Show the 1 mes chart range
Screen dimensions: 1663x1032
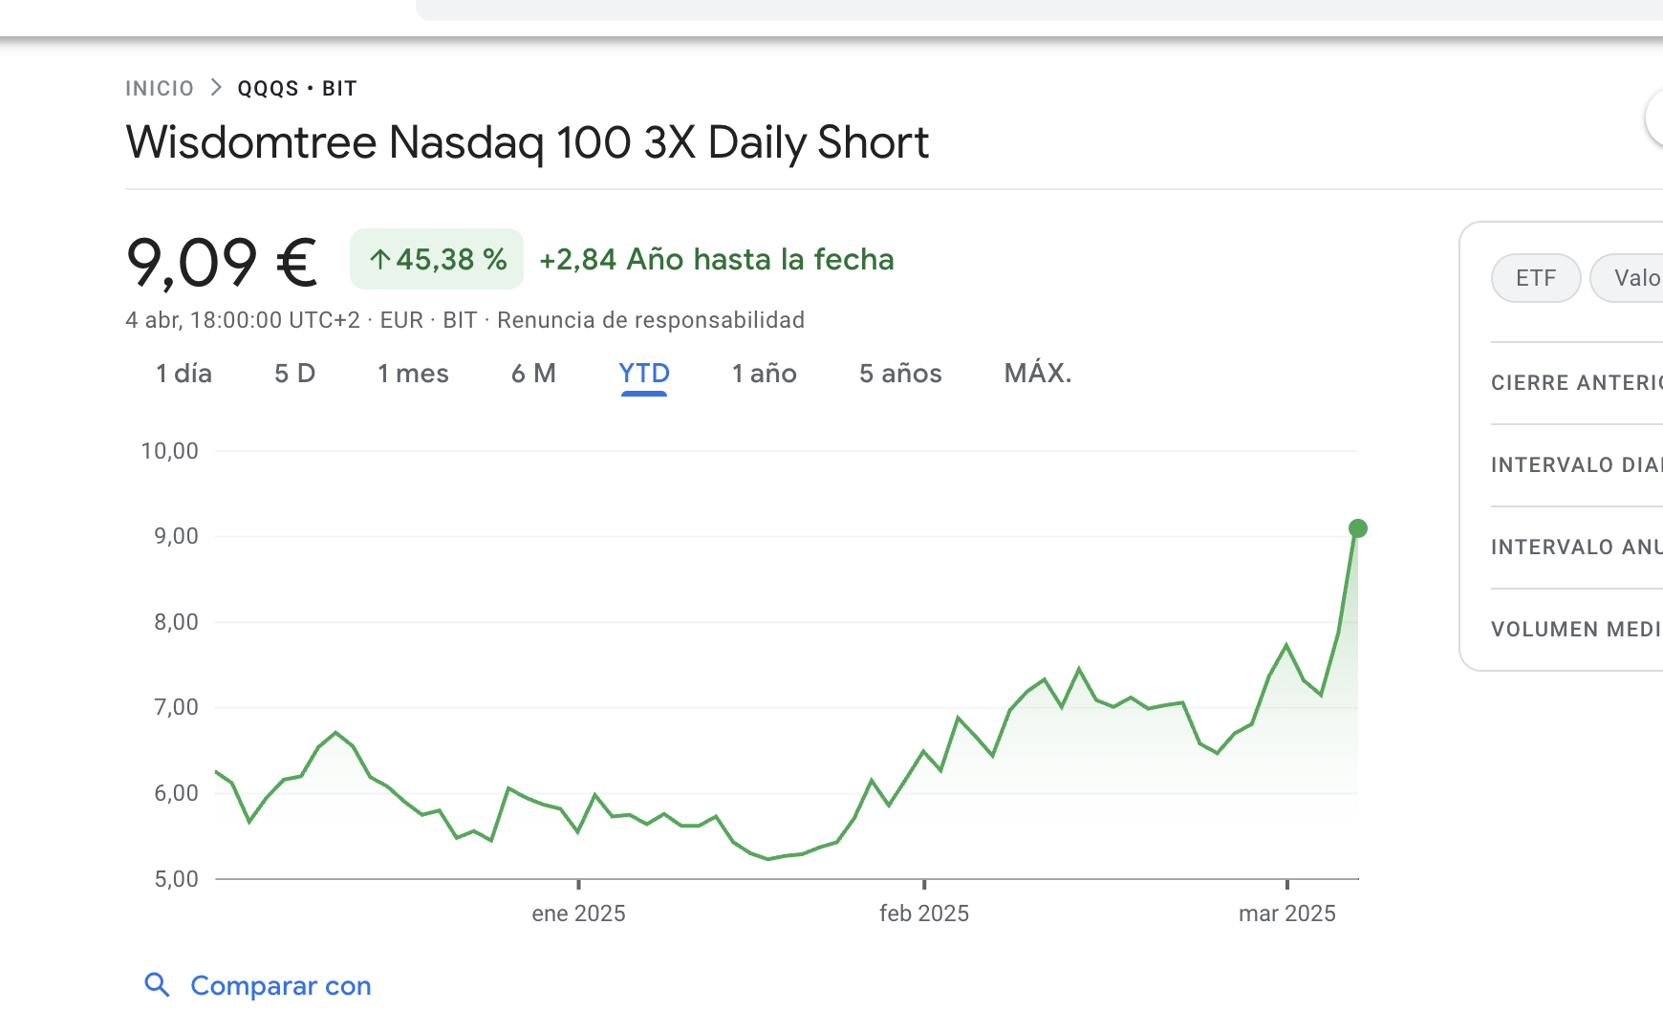(x=413, y=374)
